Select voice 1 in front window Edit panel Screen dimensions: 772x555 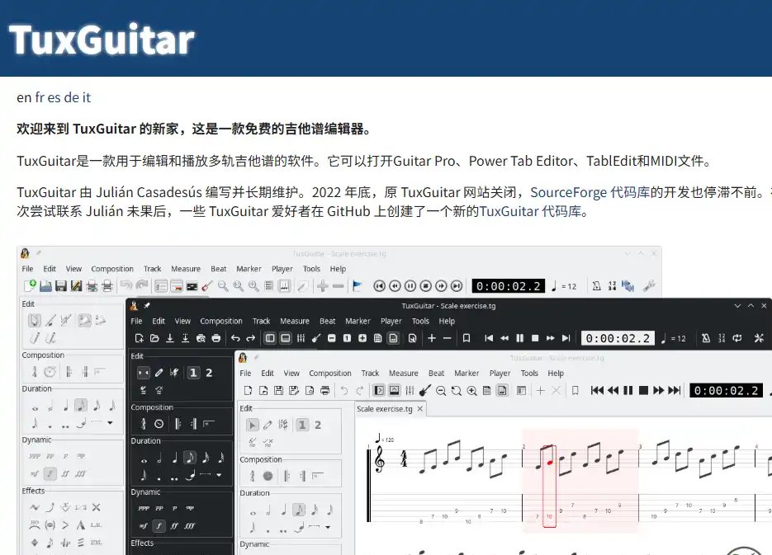pyautogui.click(x=302, y=425)
